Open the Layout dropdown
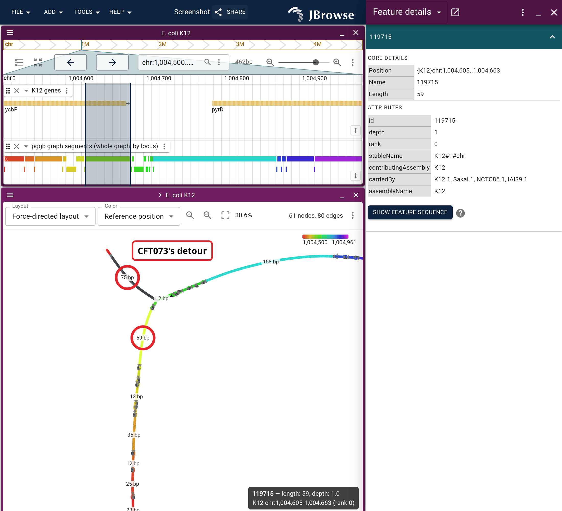The image size is (562, 511). (51, 216)
